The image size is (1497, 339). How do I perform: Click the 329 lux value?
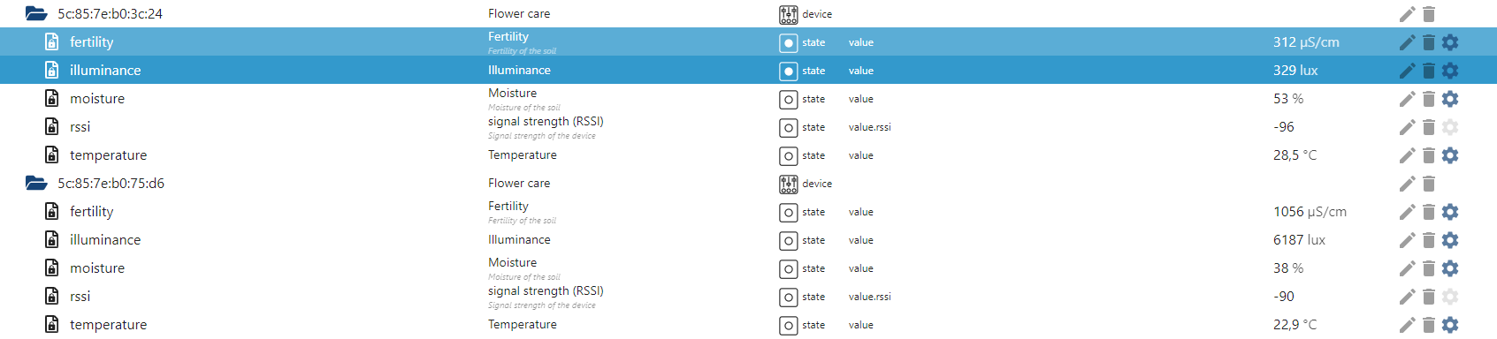[1295, 71]
